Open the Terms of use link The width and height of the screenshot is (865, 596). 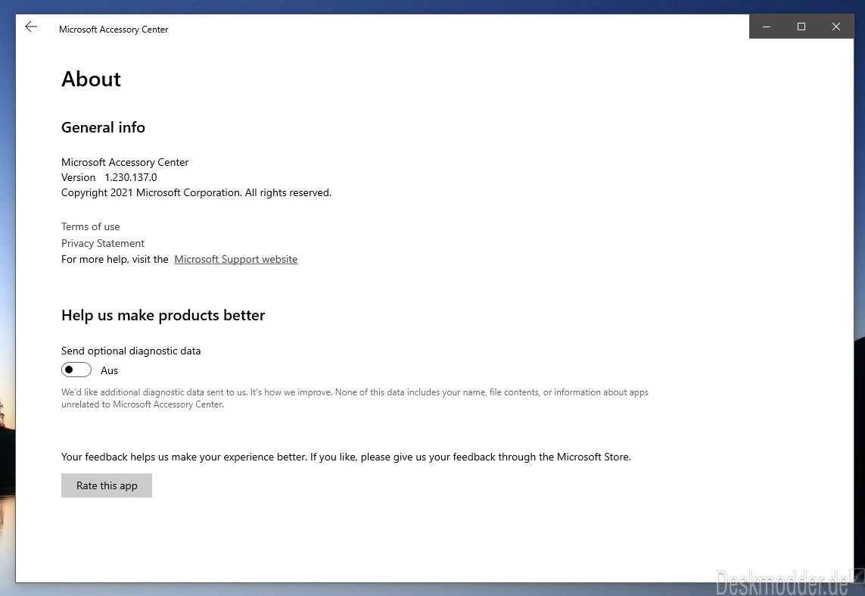[91, 226]
